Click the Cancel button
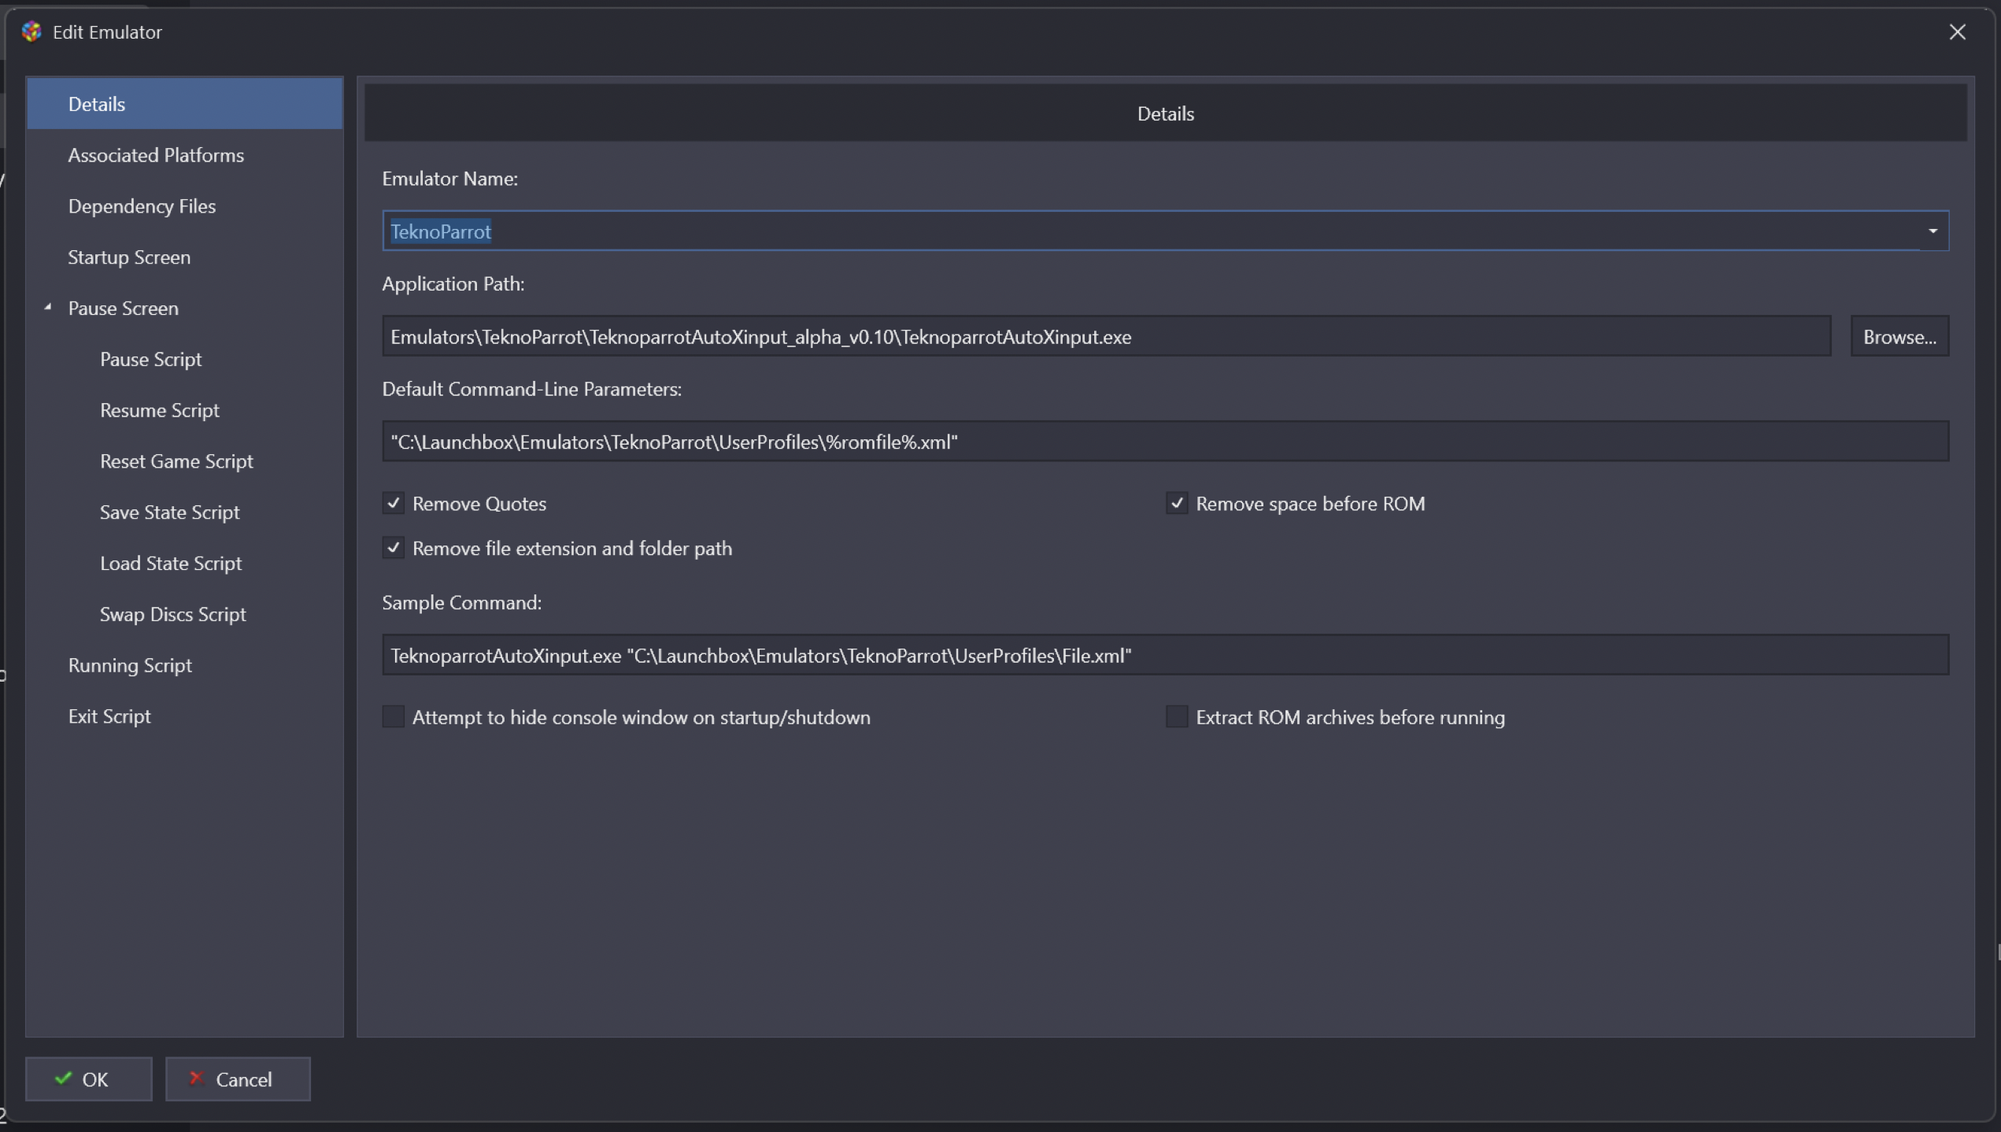Viewport: 2001px width, 1132px height. tap(238, 1078)
